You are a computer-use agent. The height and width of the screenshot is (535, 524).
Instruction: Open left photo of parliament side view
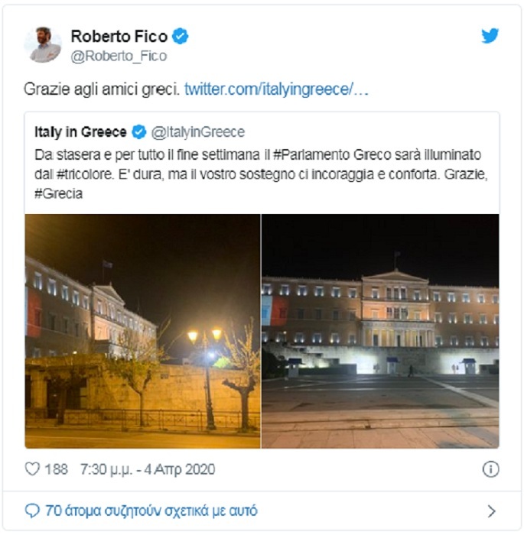click(142, 331)
